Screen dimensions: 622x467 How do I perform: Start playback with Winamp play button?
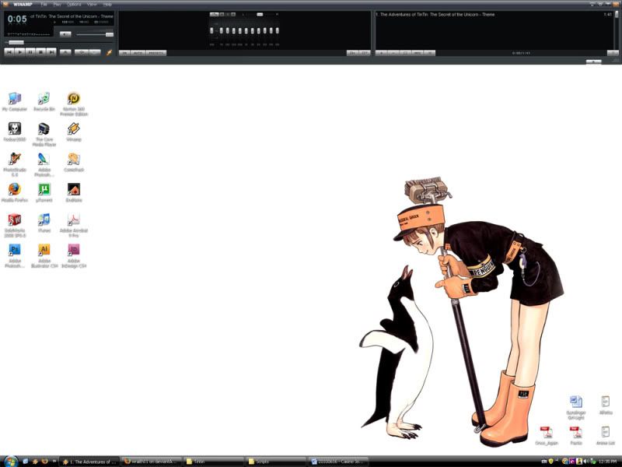tap(20, 52)
